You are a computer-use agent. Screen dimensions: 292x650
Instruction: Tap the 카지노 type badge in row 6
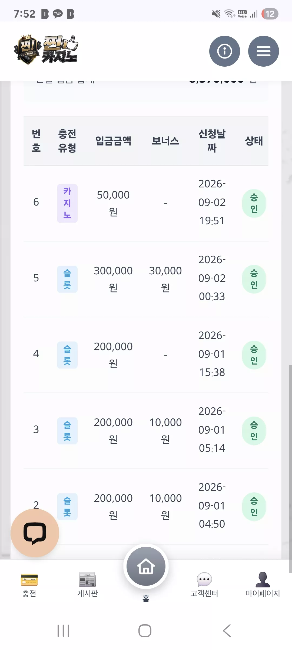[67, 203]
